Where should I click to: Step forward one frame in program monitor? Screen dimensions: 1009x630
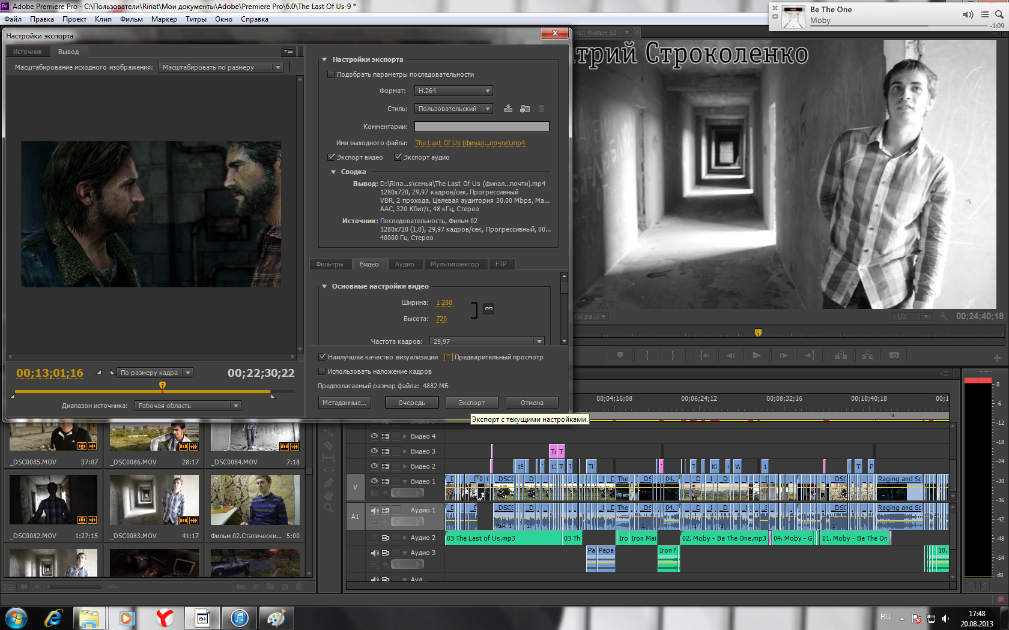pos(783,355)
